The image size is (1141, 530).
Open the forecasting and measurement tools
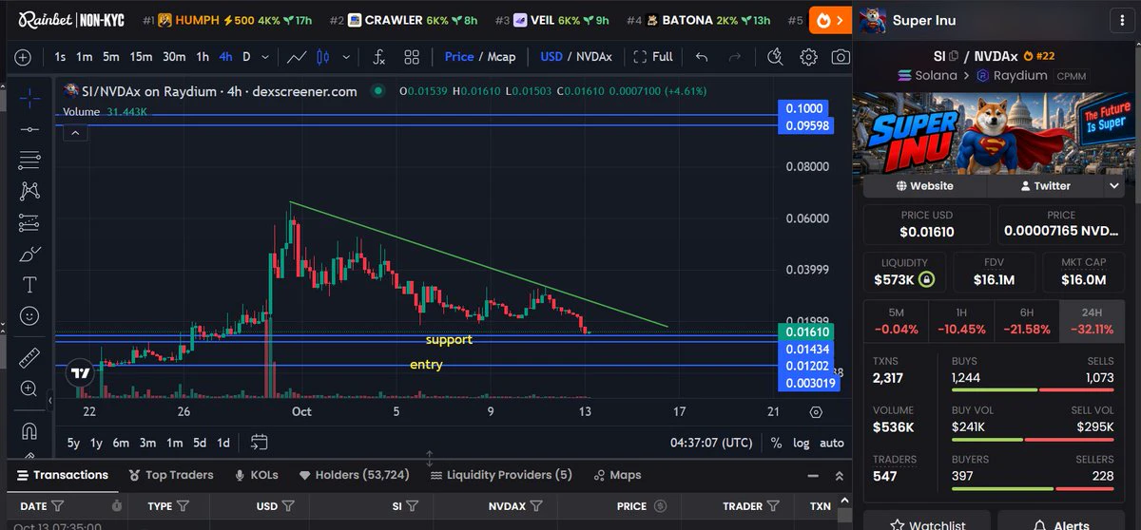(29, 223)
